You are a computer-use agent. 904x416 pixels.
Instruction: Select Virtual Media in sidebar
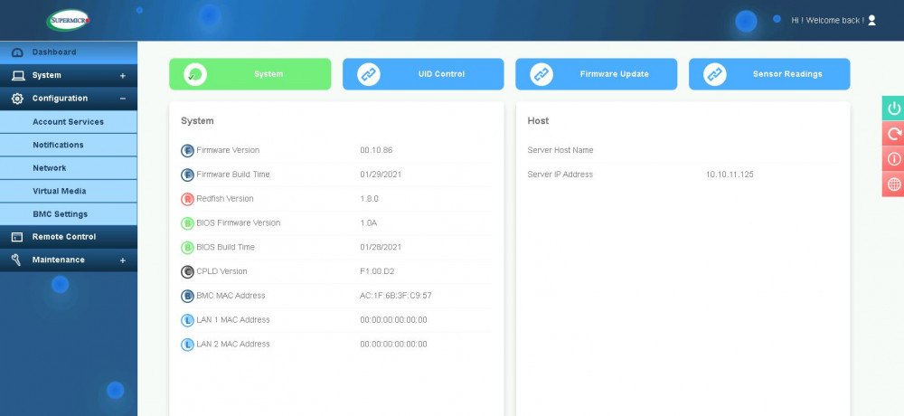click(x=69, y=191)
